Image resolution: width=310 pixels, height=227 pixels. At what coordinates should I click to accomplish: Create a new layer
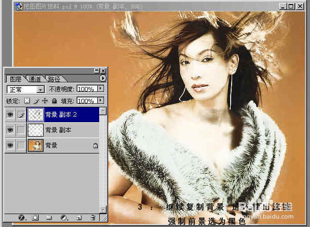79,218
